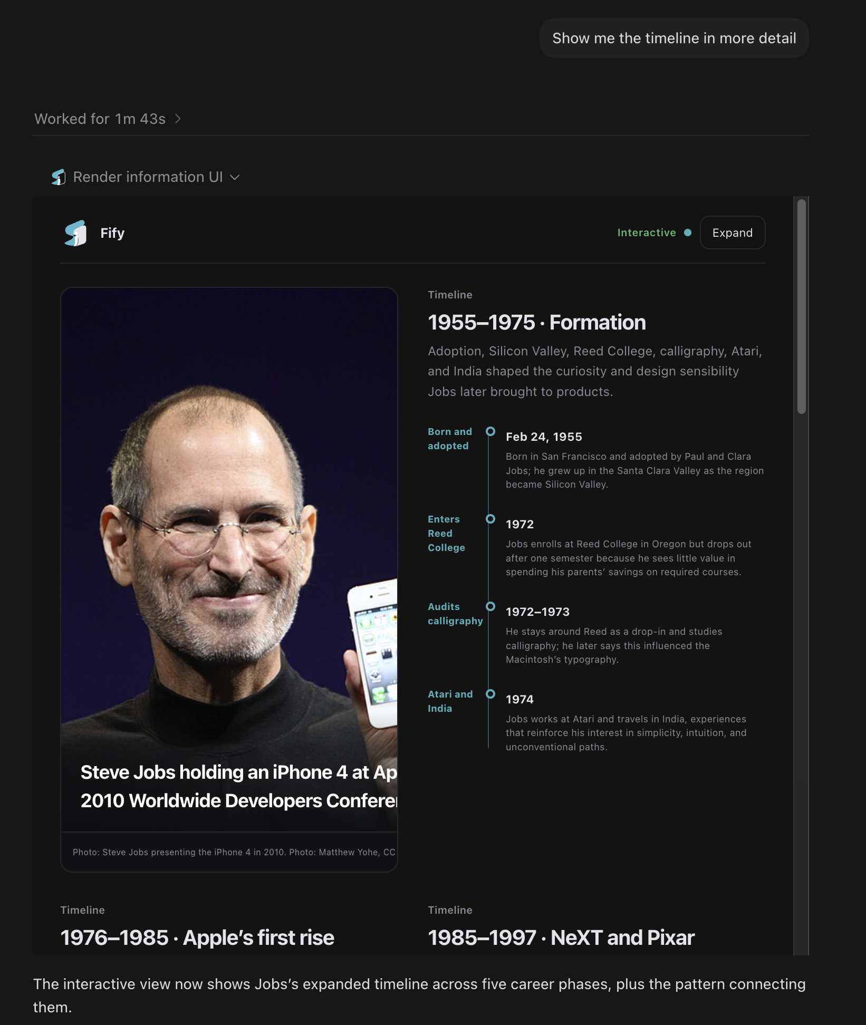Screen dimensions: 866x1025
Task: Click the Timeline label above 1955–1975 heading
Action: [x=450, y=295]
